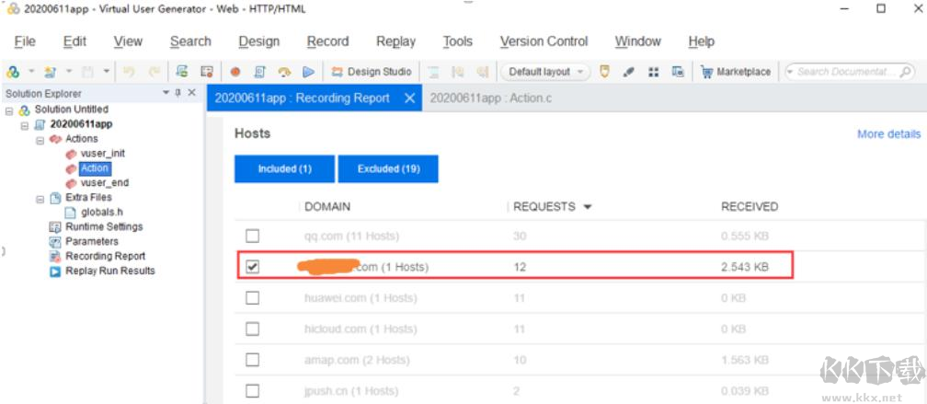This screenshot has width=927, height=404.
Task: Open Replay Run Results item
Action: pos(109,271)
